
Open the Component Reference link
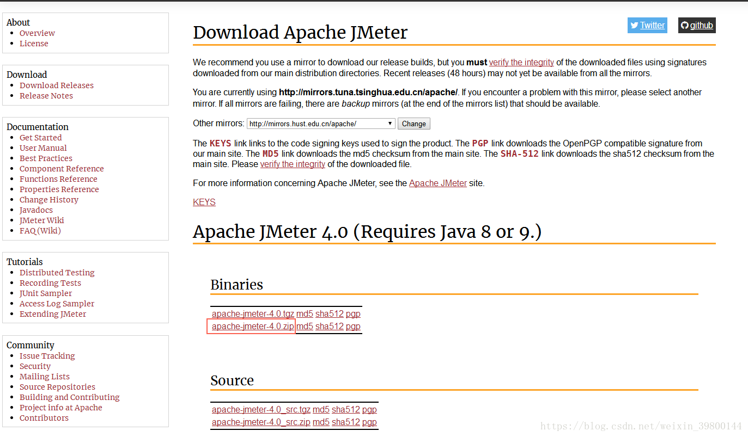click(62, 169)
